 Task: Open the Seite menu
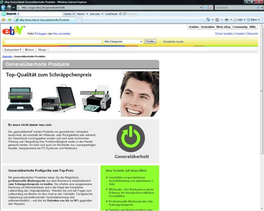point(239,20)
